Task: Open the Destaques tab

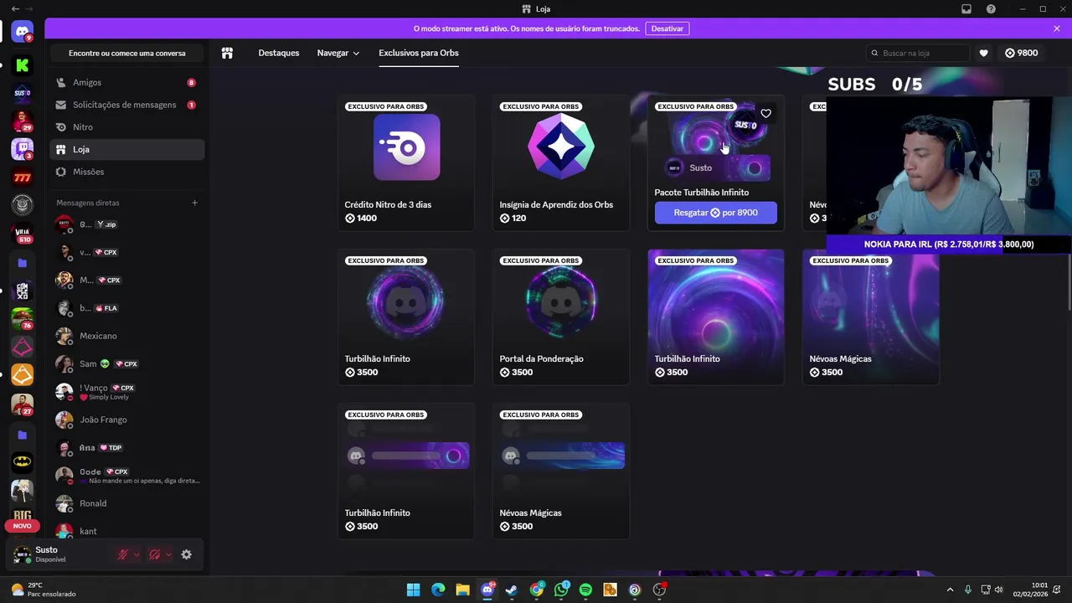Action: coord(279,53)
